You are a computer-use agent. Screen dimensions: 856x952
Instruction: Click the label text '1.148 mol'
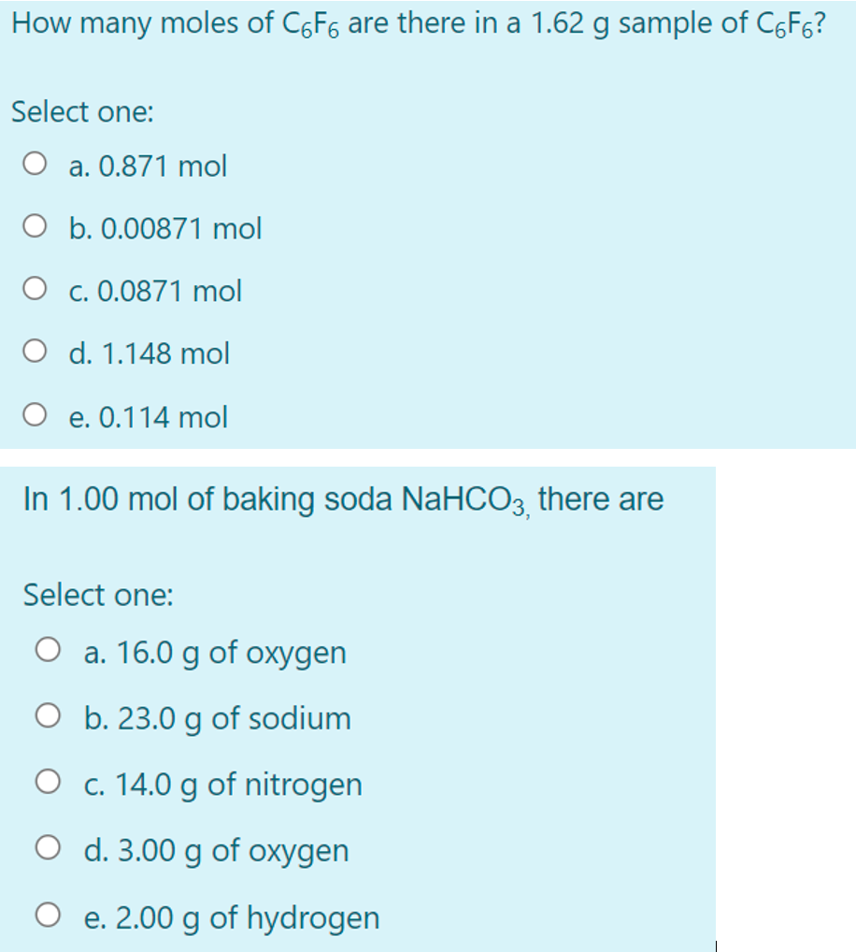149,353
